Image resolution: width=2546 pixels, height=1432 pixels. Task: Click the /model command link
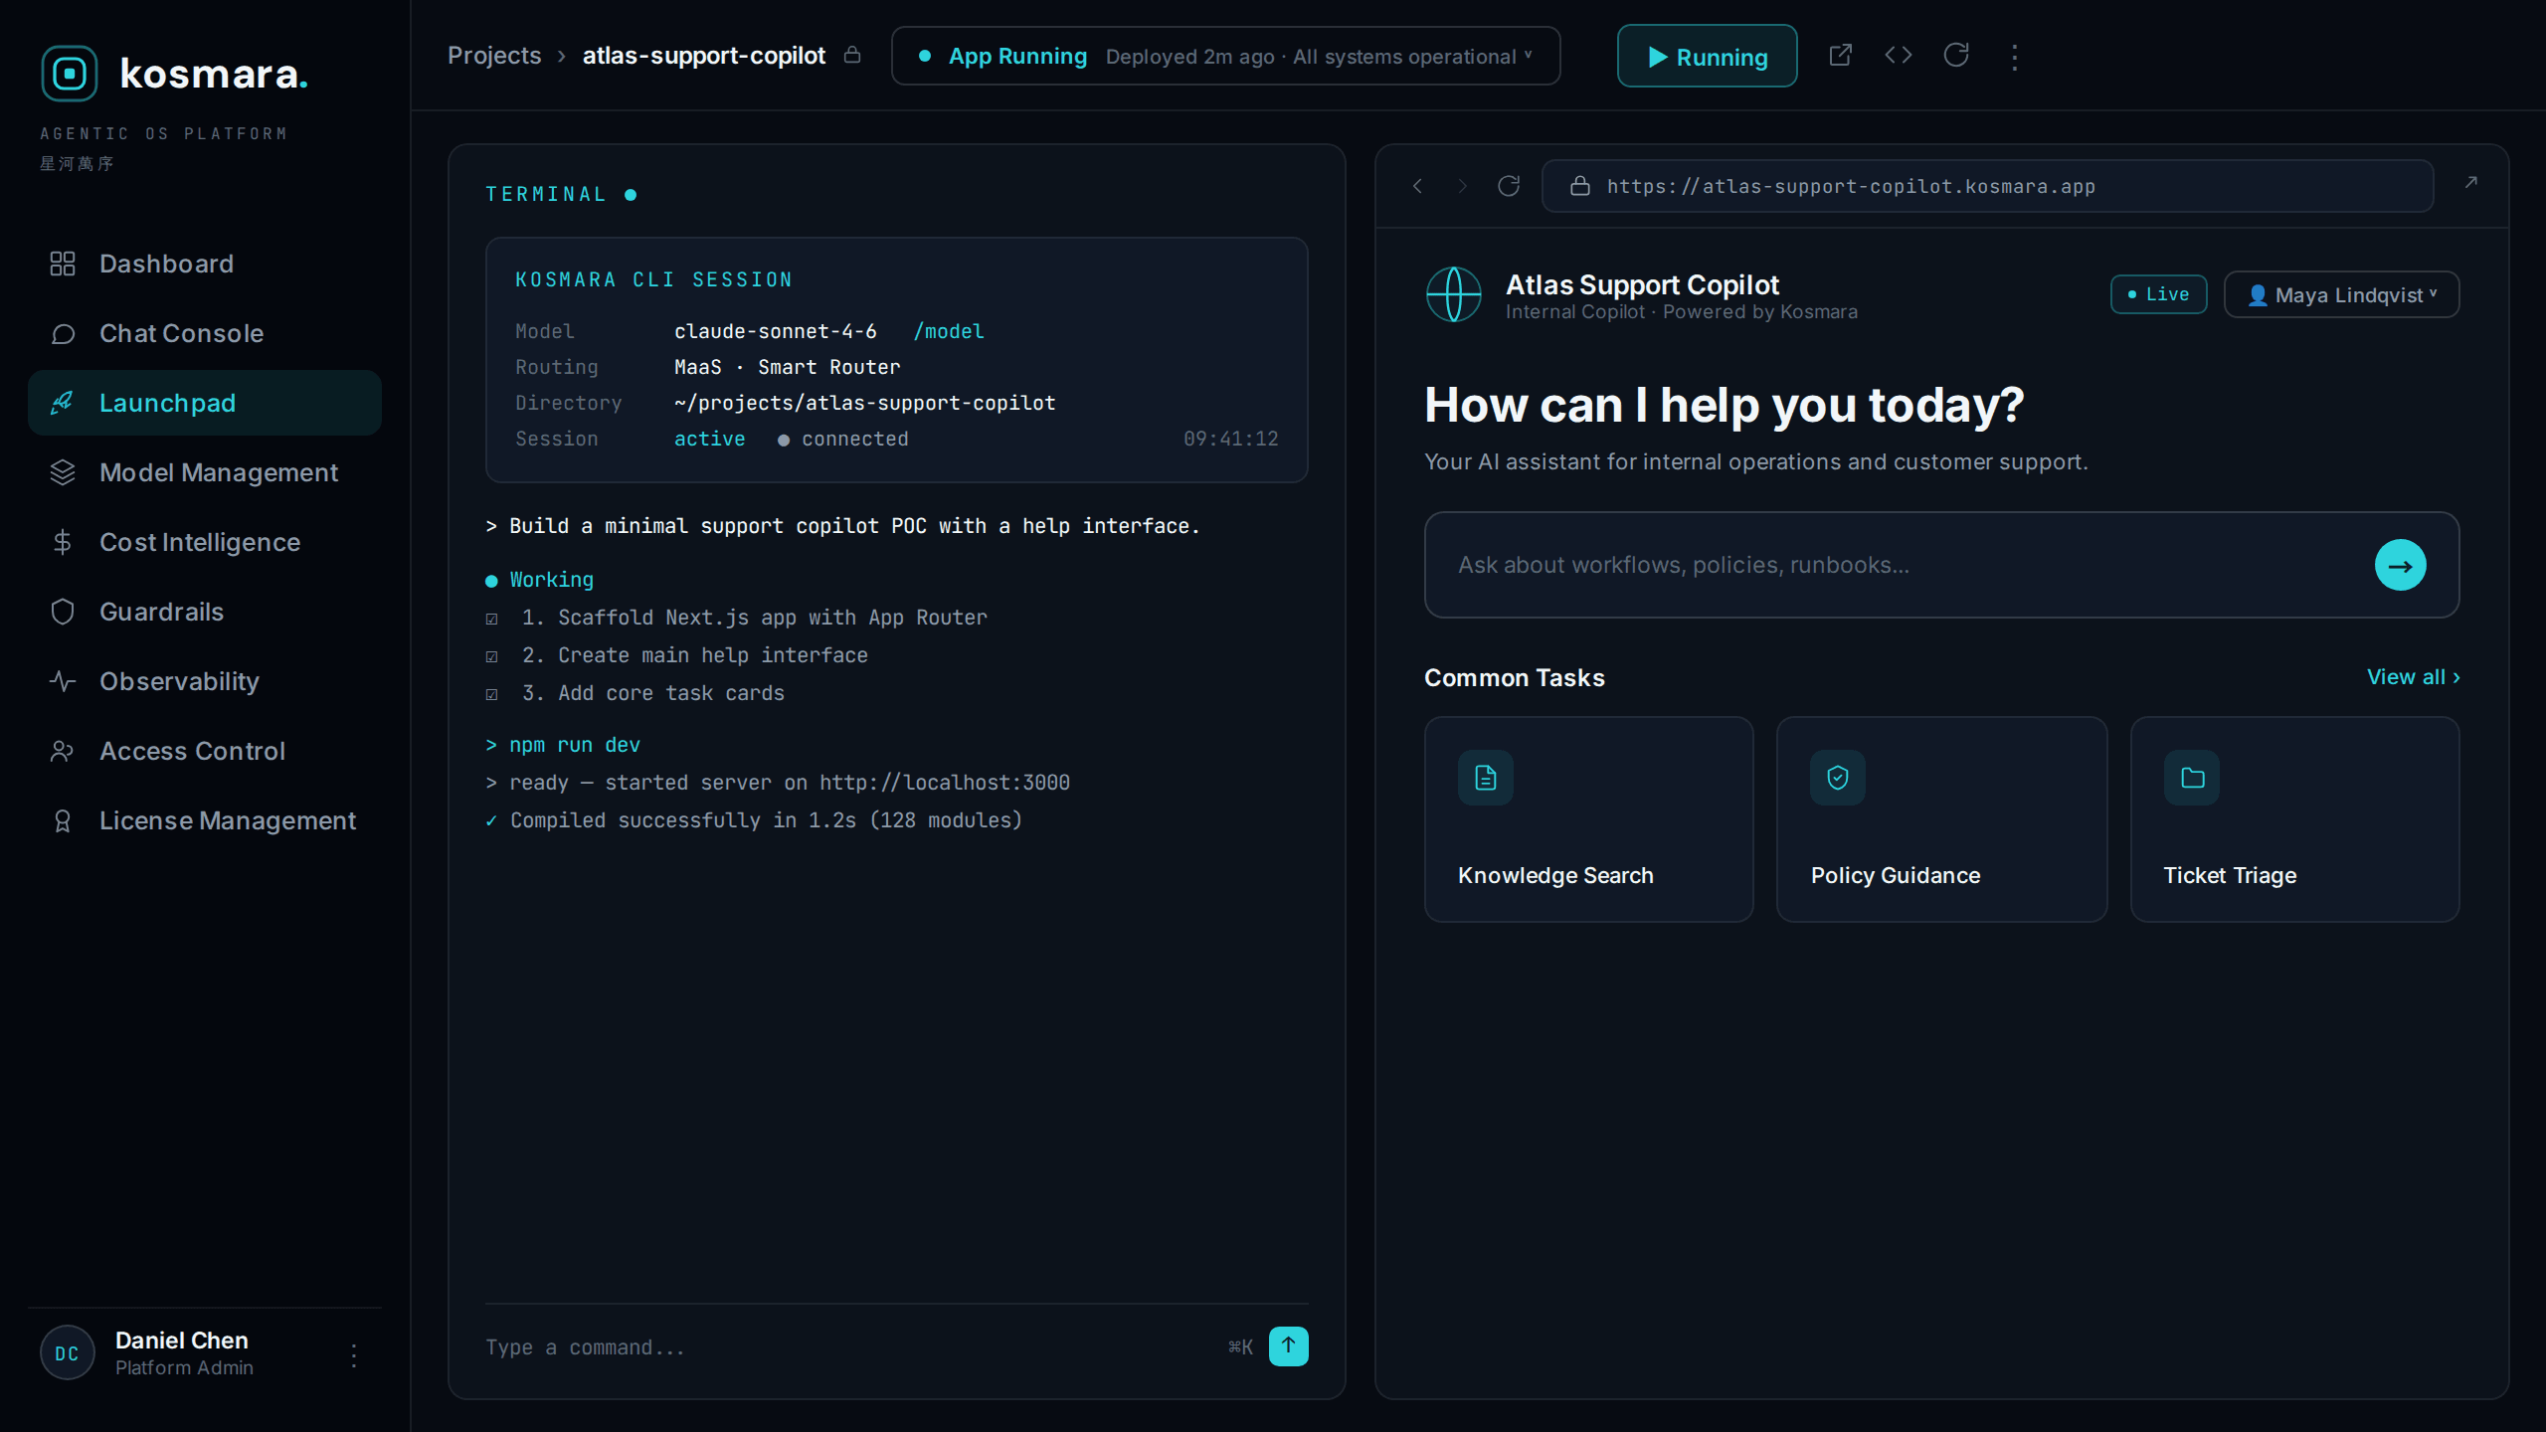949,331
